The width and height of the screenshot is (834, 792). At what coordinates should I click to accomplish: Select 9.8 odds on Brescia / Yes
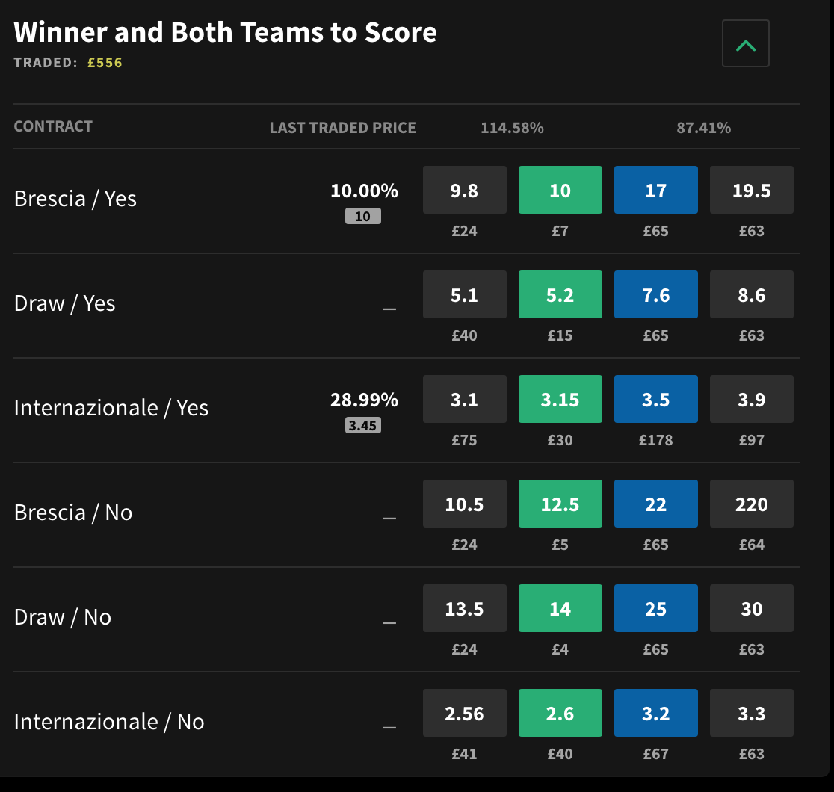coord(464,191)
